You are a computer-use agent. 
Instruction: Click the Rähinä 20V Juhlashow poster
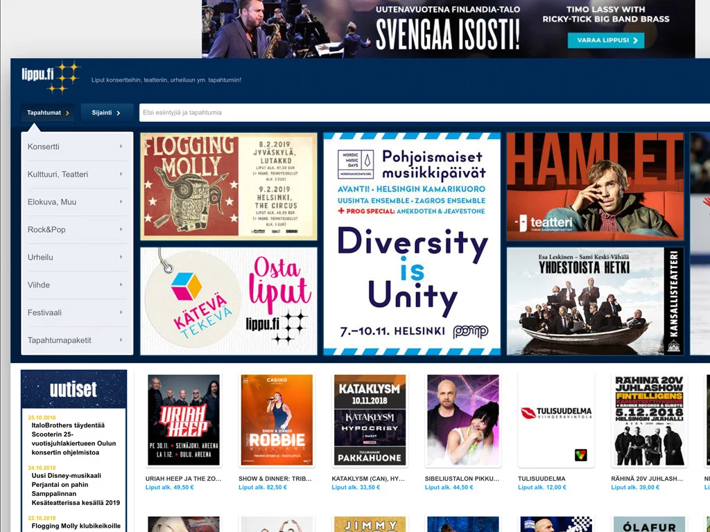pyautogui.click(x=649, y=420)
